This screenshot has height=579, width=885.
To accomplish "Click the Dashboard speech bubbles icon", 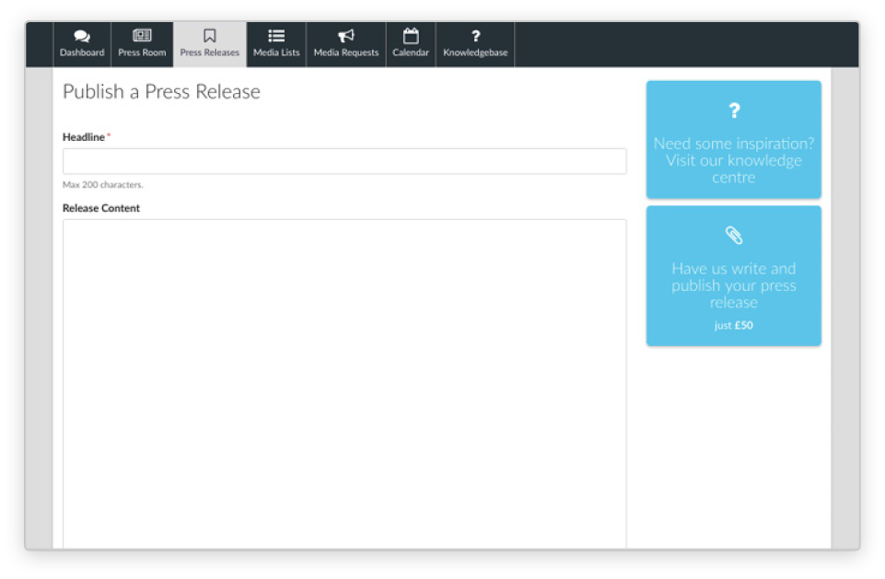I will [82, 37].
